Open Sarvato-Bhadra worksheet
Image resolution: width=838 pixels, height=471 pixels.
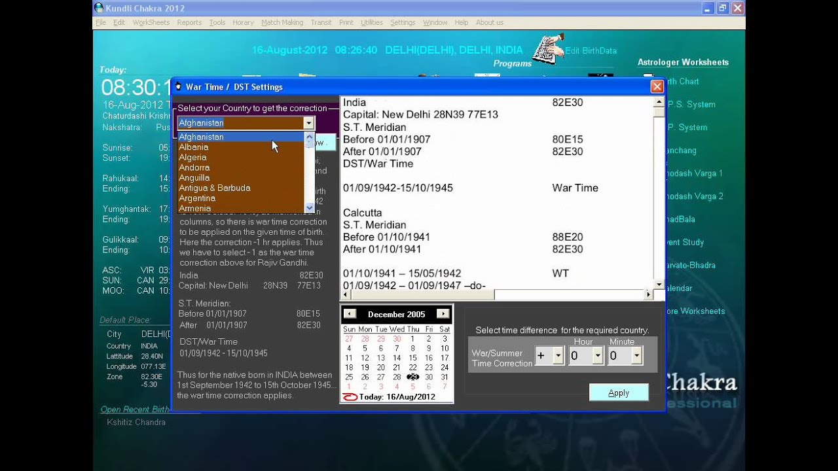click(x=690, y=265)
